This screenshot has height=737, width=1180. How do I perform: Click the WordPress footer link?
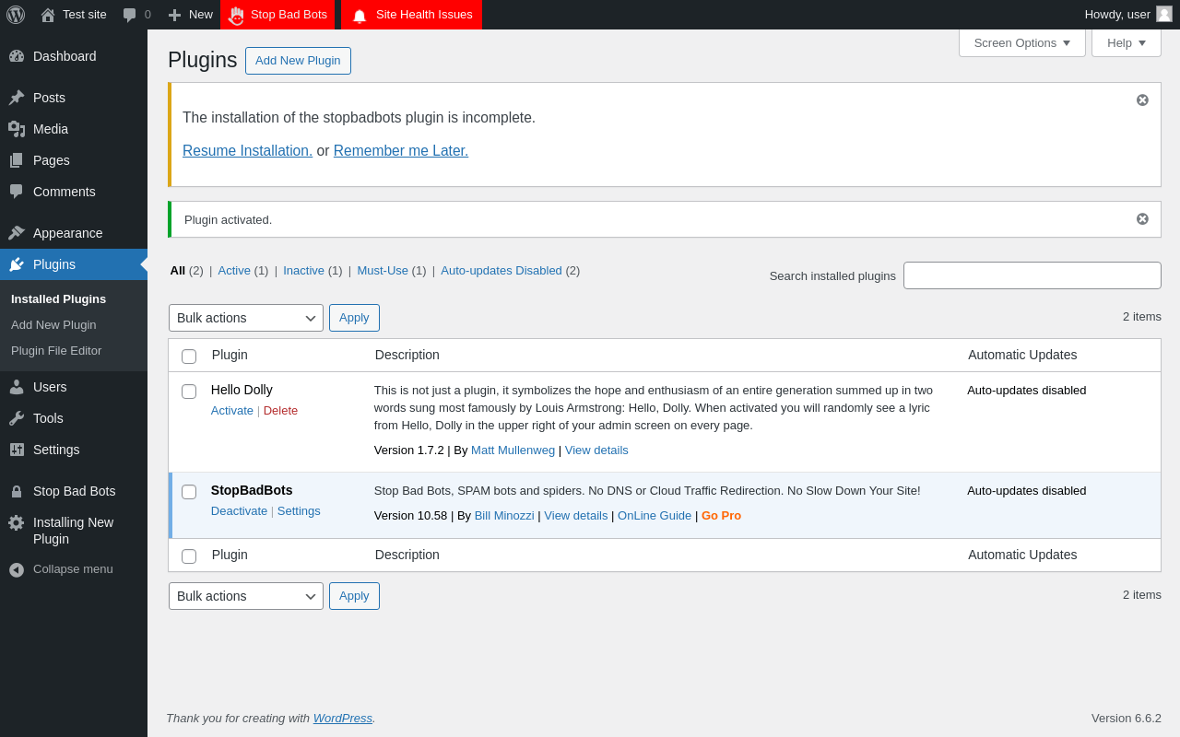(x=343, y=718)
